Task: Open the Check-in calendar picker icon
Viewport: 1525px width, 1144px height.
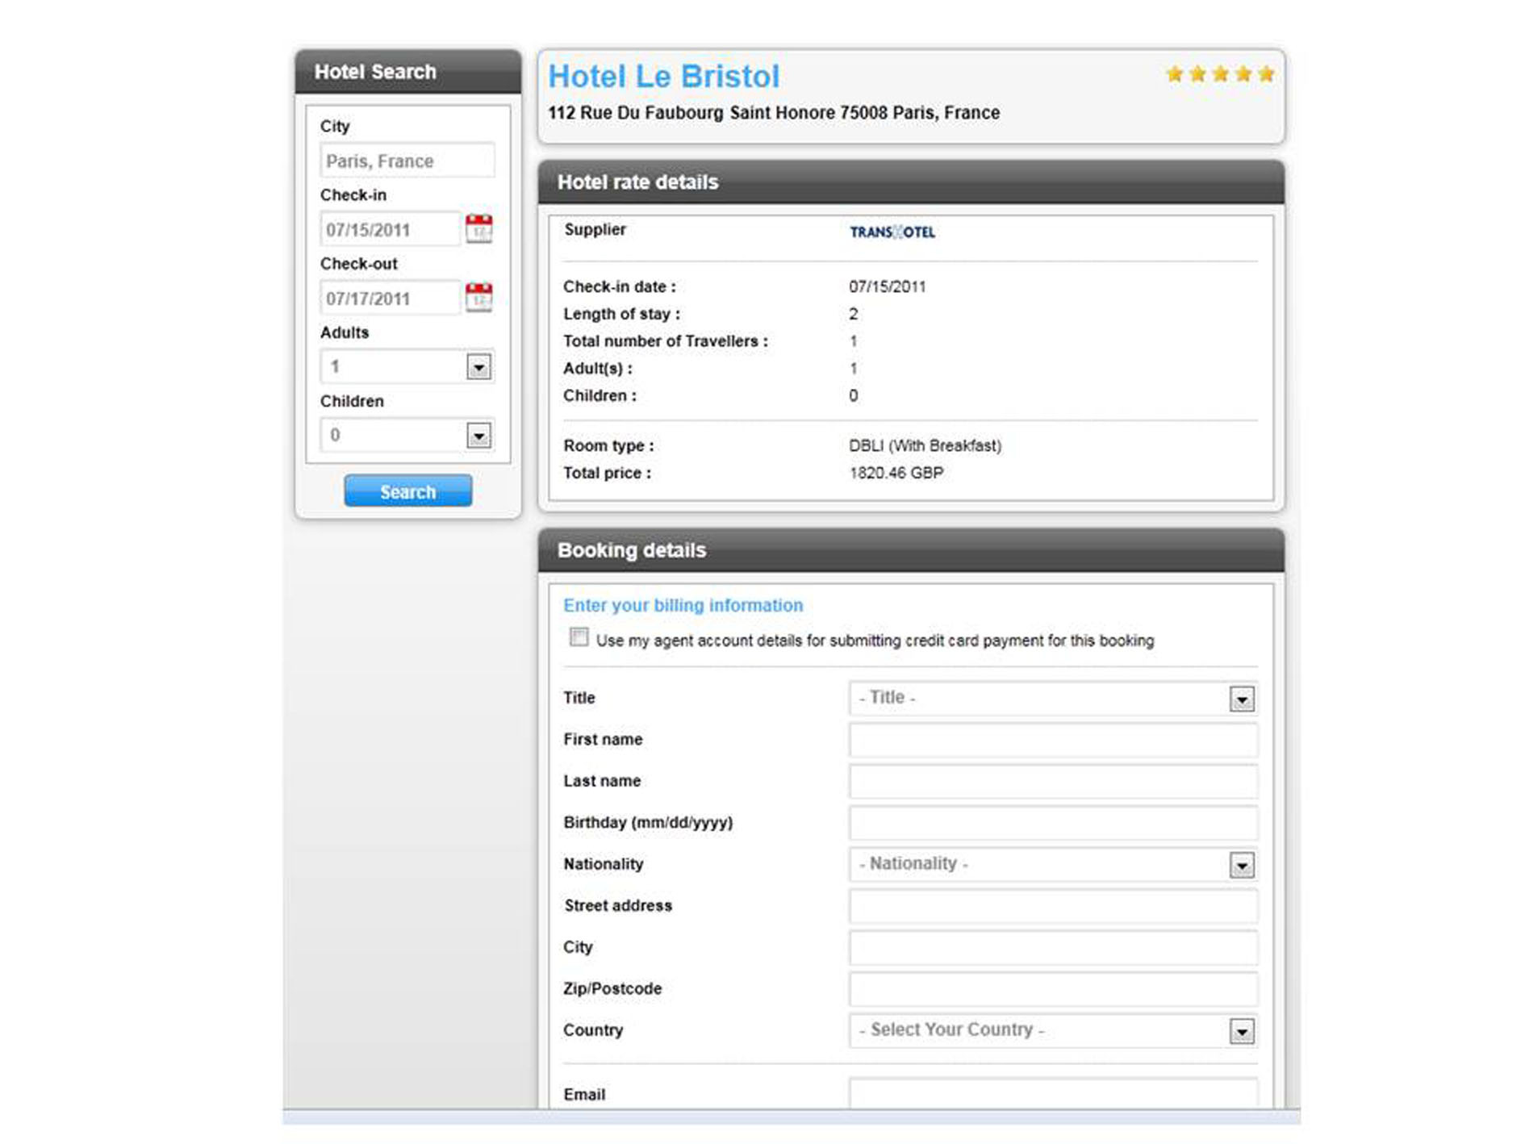Action: pos(478,229)
